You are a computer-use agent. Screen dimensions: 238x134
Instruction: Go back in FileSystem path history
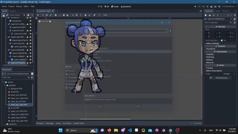click(x=3, y=74)
